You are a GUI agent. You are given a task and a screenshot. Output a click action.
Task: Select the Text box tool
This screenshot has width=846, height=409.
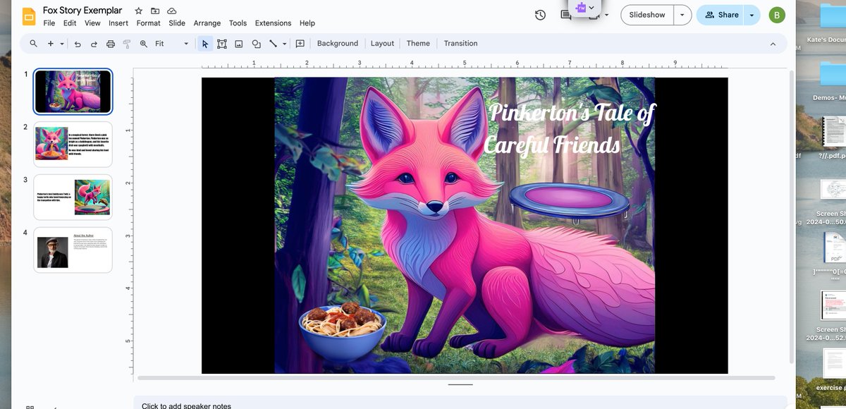[x=222, y=44]
